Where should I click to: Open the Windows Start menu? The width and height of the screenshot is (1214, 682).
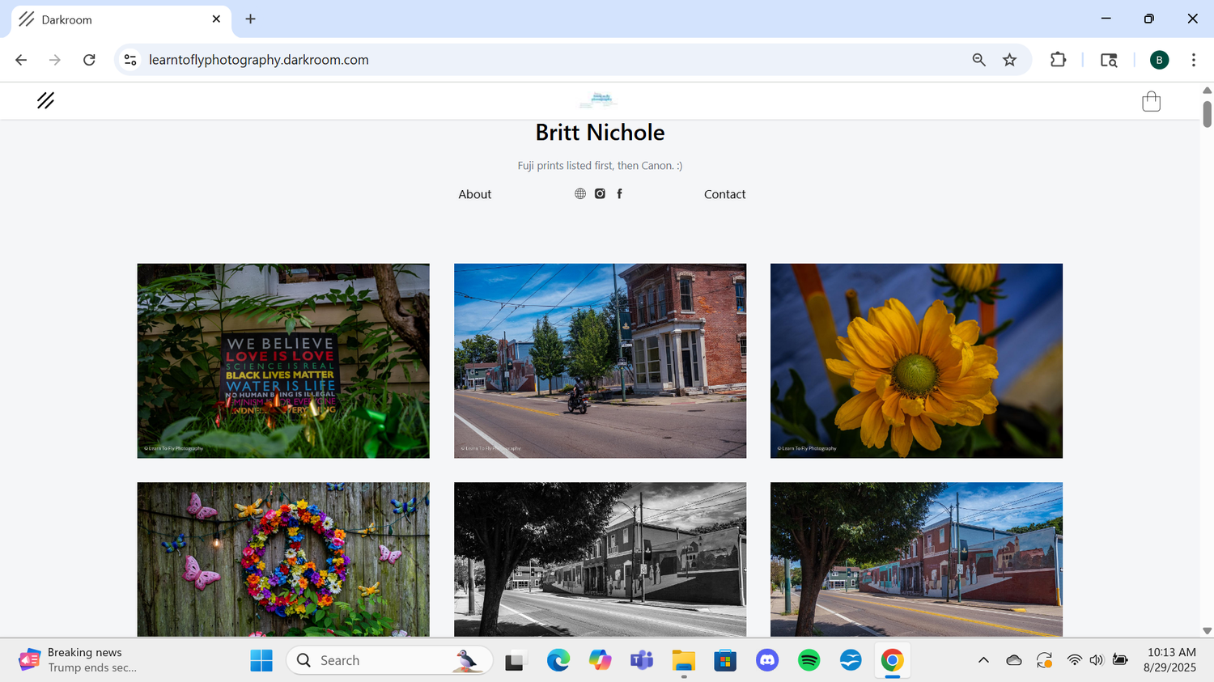click(x=261, y=660)
